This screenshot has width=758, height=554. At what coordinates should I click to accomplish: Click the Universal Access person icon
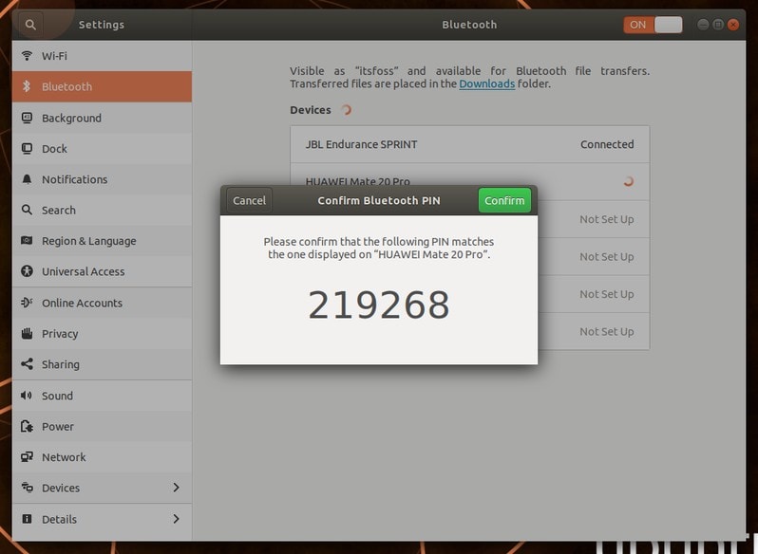27,271
